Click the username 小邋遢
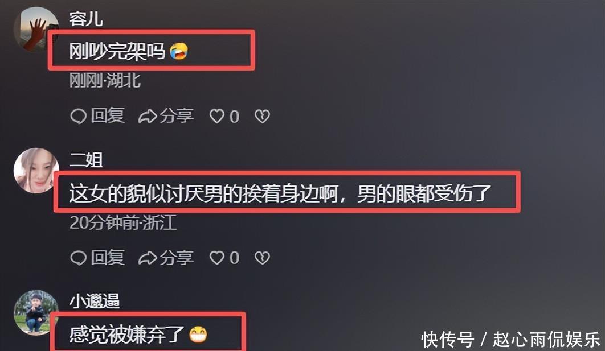The height and width of the screenshot is (351, 605). pyautogui.click(x=95, y=302)
